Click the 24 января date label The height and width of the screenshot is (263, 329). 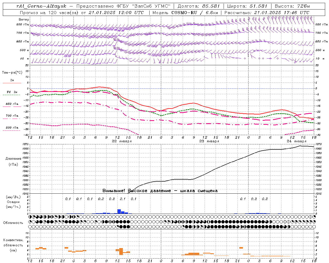(297, 141)
